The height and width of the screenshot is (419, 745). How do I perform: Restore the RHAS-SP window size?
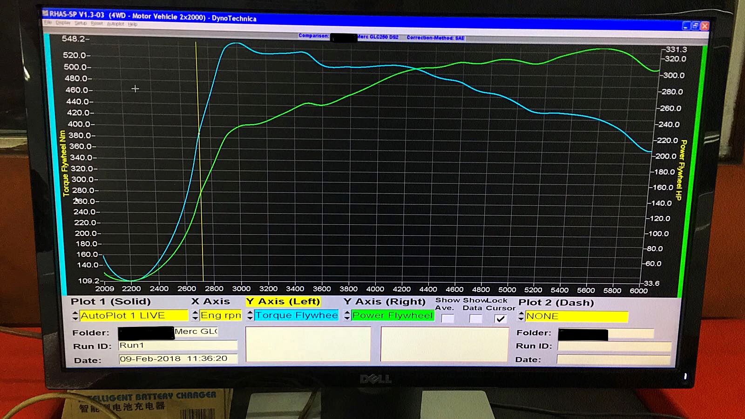click(x=695, y=26)
